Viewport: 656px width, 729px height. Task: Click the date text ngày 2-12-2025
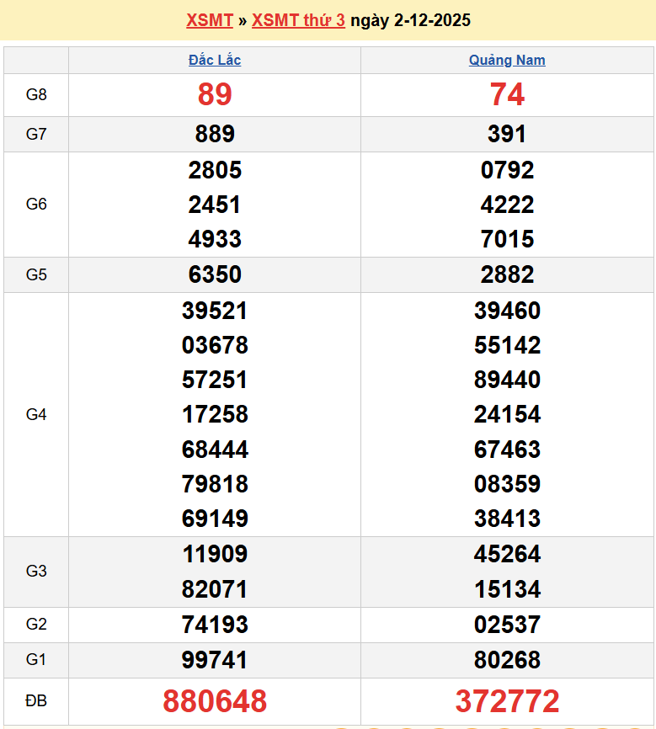click(410, 20)
